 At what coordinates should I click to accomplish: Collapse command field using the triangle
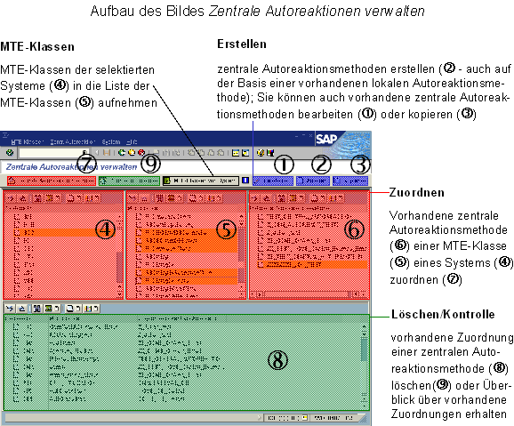click(97, 152)
